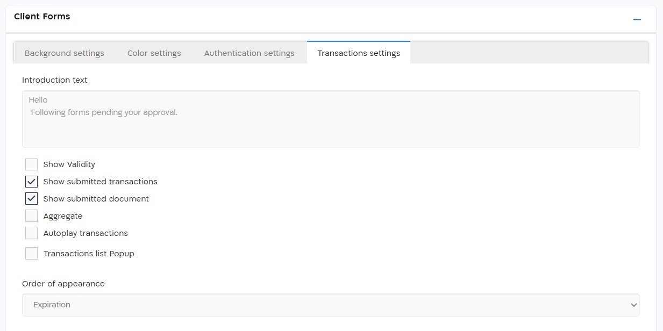
Task: Click the Transactions list Popup label
Action: (x=89, y=254)
